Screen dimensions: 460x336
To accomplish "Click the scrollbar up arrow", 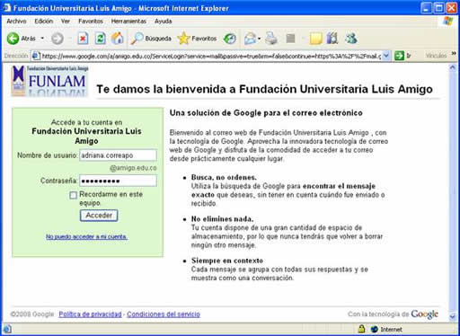I will [453, 68].
